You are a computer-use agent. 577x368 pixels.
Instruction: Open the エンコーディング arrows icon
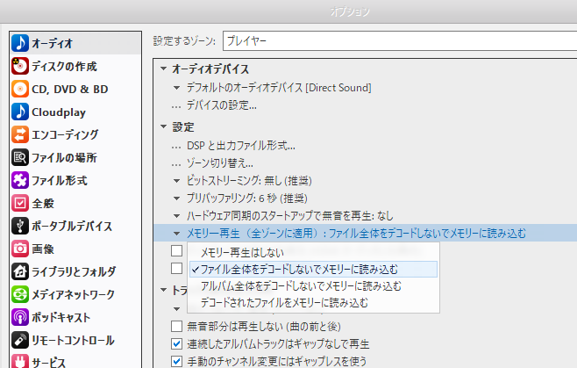coord(20,134)
